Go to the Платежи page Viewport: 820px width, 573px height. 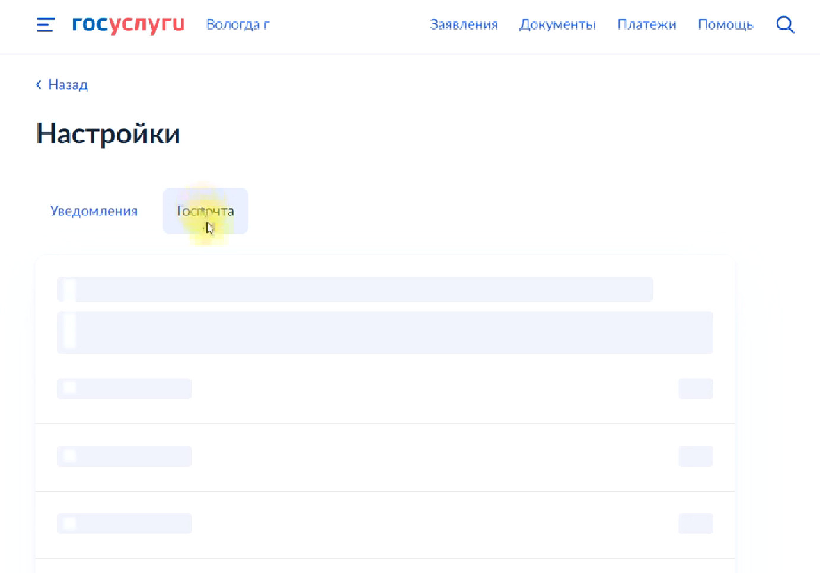coord(646,24)
